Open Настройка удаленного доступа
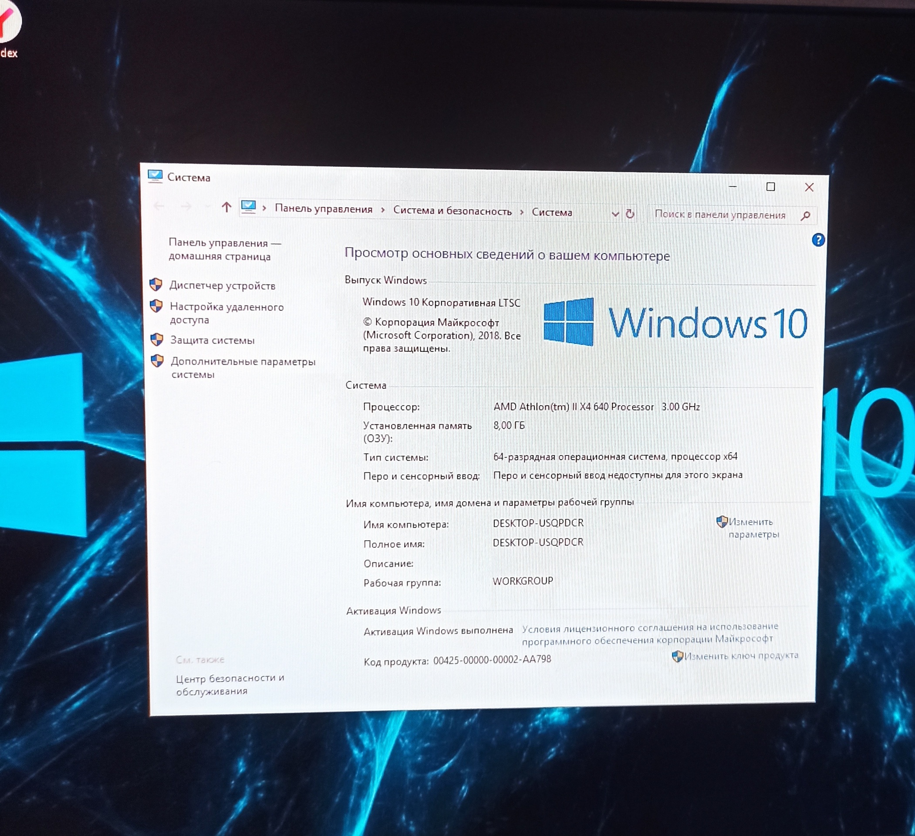 point(226,313)
